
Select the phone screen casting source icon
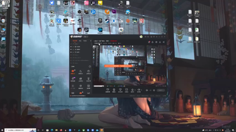120,90
